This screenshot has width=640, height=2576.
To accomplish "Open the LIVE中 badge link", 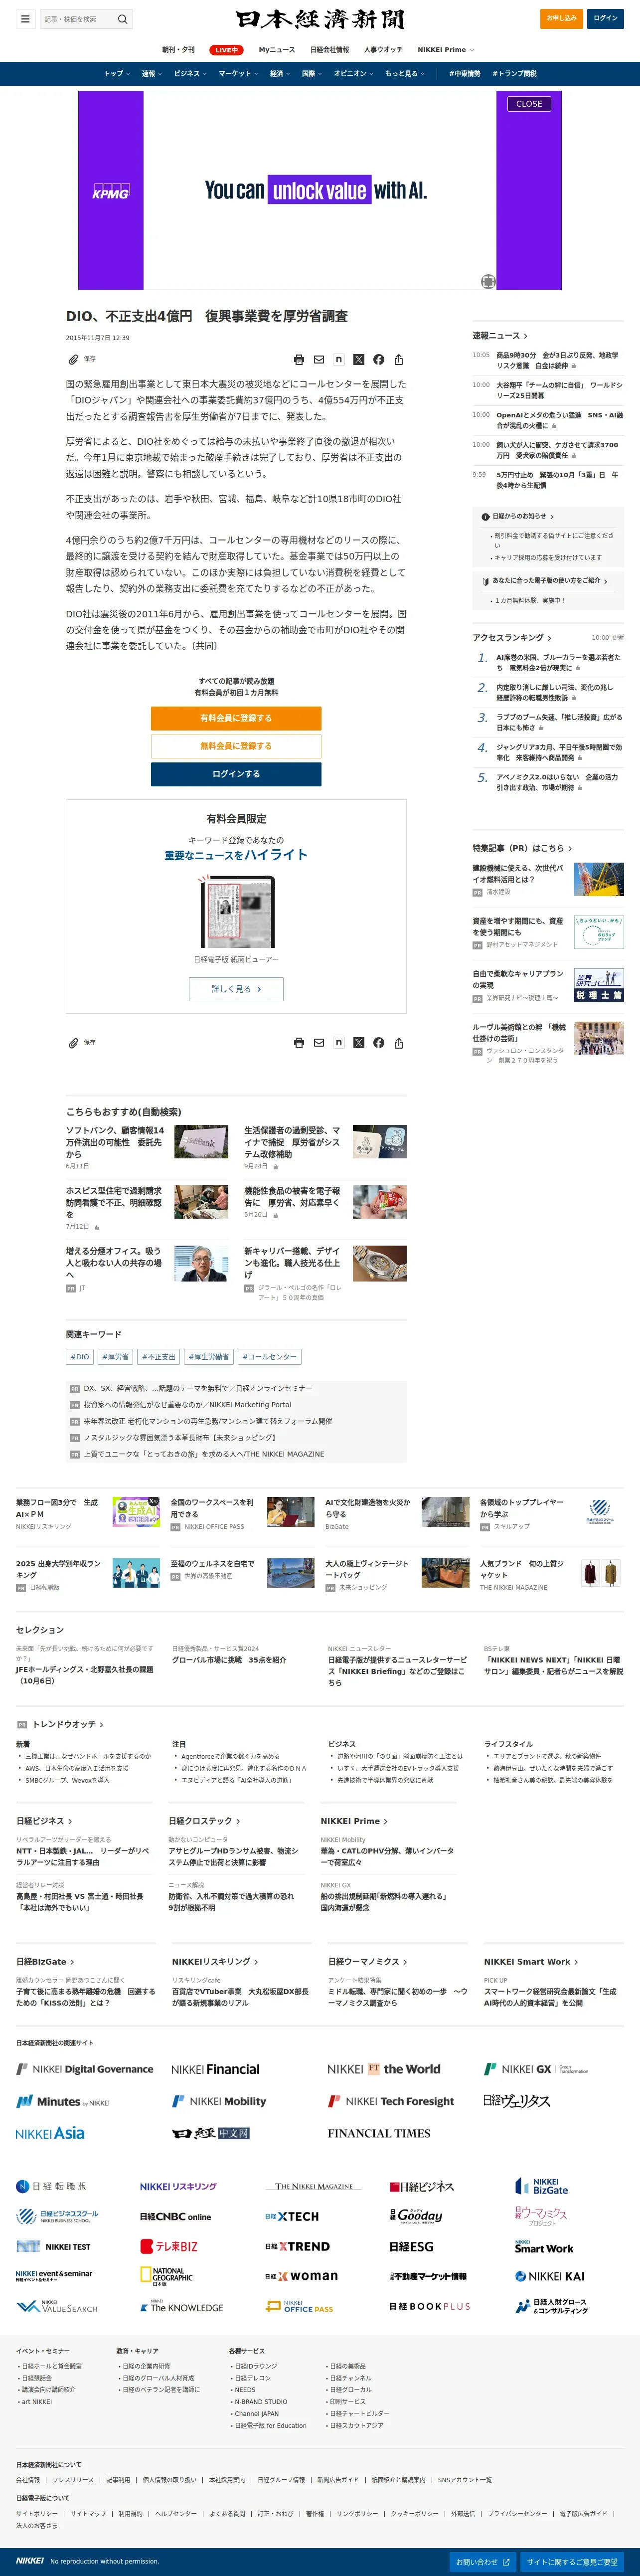I will (226, 50).
